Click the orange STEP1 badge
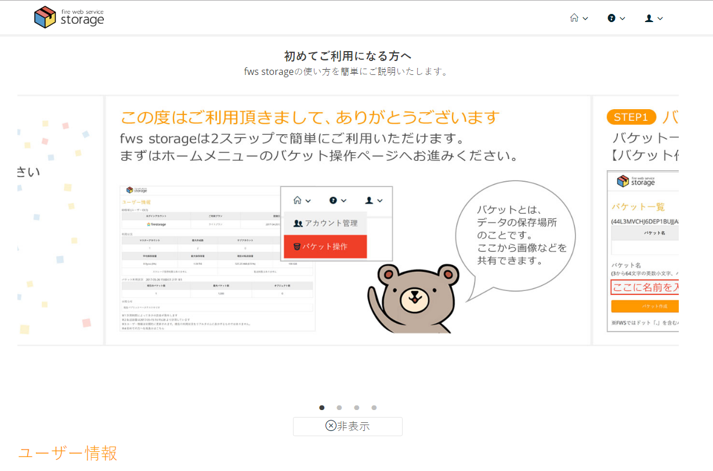 (x=631, y=117)
